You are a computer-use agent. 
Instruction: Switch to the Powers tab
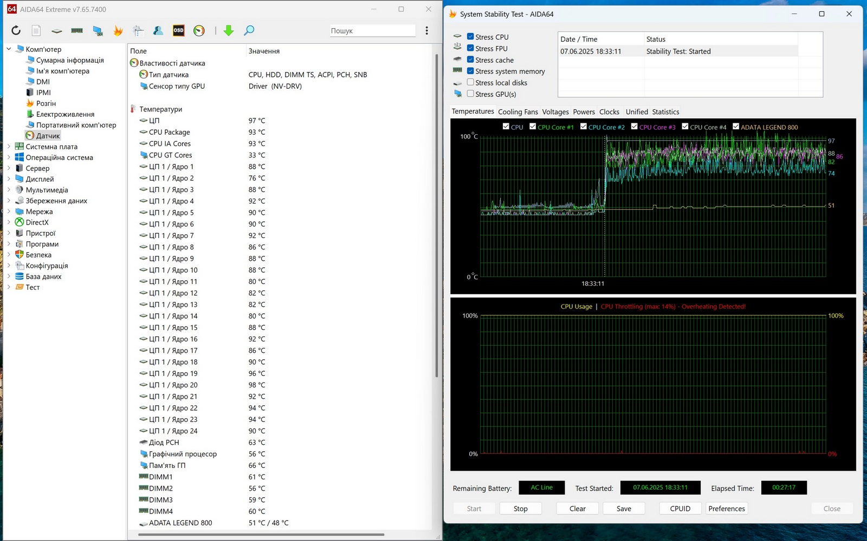(x=584, y=112)
